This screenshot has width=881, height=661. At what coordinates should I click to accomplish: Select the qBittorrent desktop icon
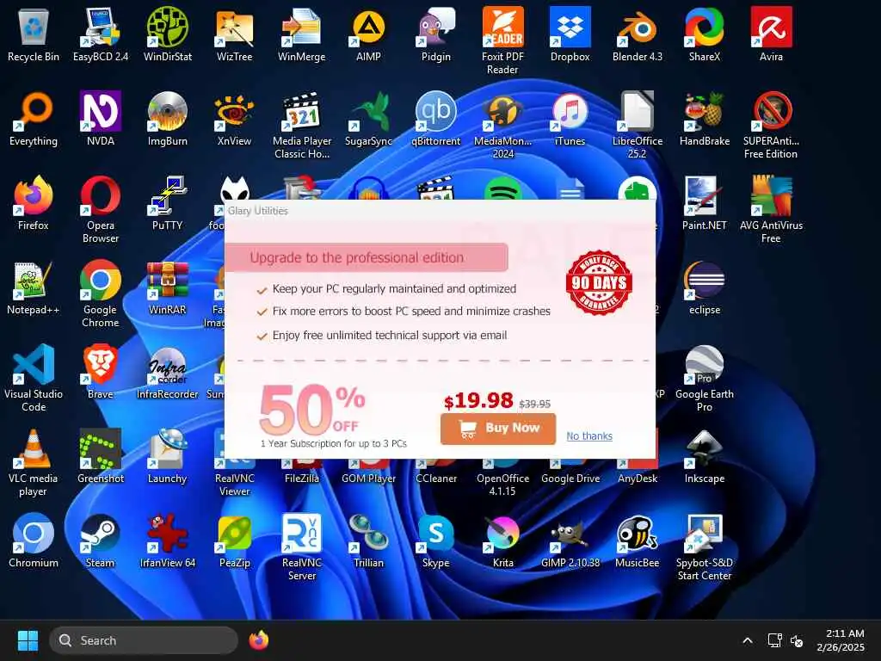click(x=436, y=119)
